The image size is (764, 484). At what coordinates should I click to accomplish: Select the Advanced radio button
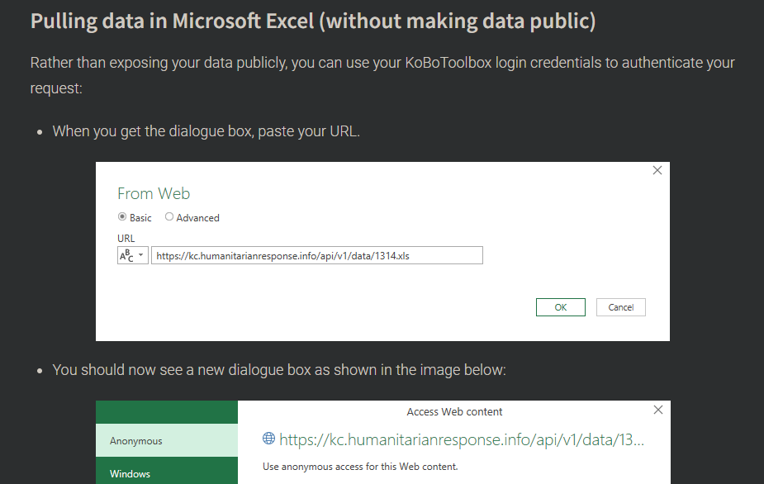coord(169,217)
